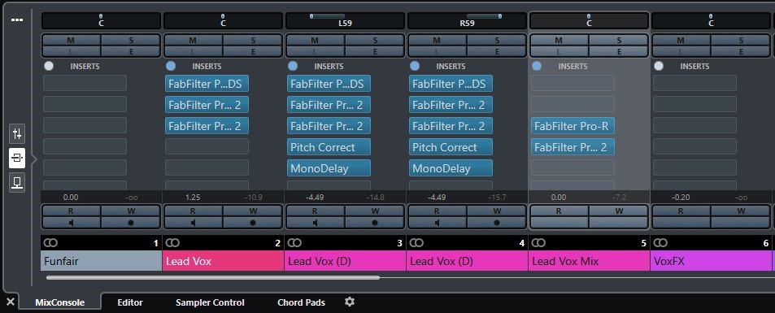Toggle inserts bypass on the Funfair channel
Image resolution: width=775 pixels, height=313 pixels.
(49, 66)
